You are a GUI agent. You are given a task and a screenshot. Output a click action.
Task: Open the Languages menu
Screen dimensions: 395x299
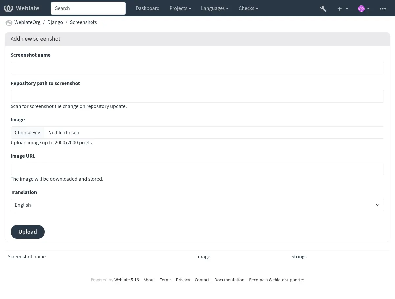click(x=215, y=8)
